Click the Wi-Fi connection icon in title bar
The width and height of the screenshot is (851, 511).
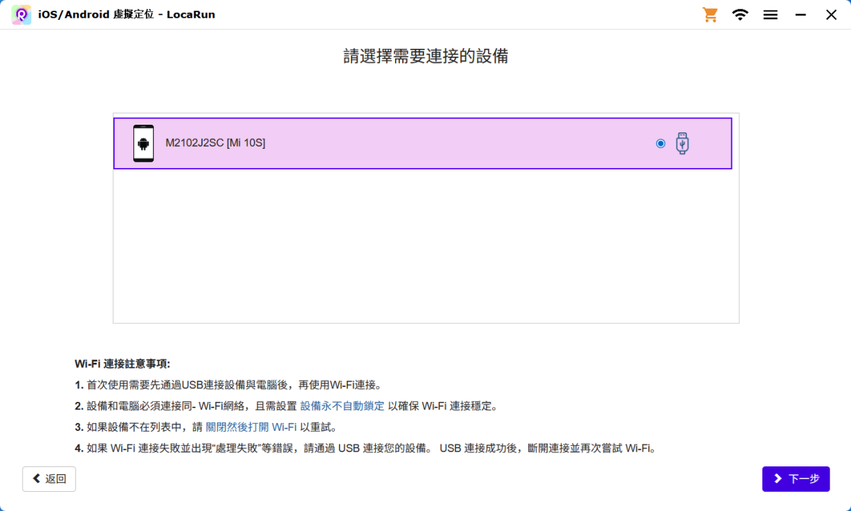click(740, 15)
